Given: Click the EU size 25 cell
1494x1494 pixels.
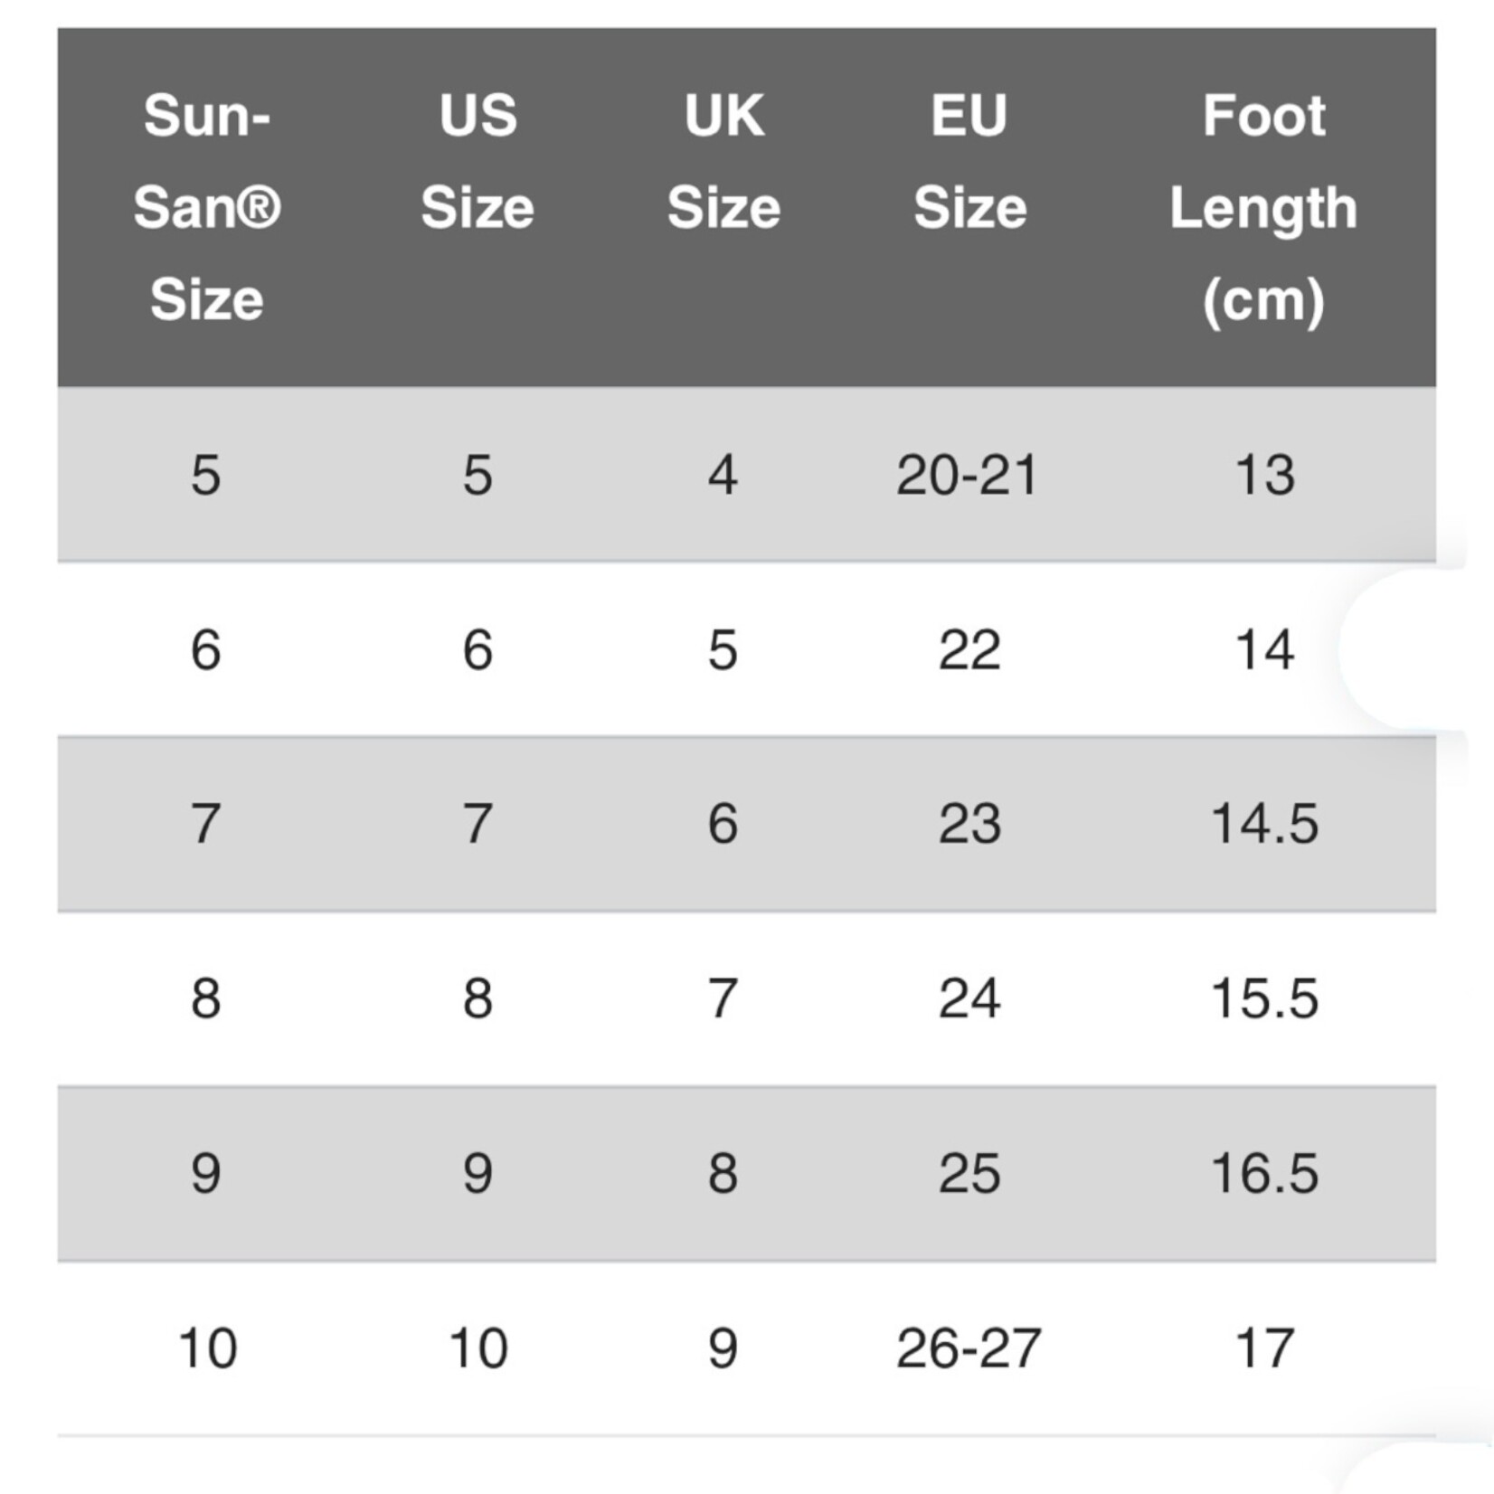Looking at the screenshot, I should point(969,1173).
